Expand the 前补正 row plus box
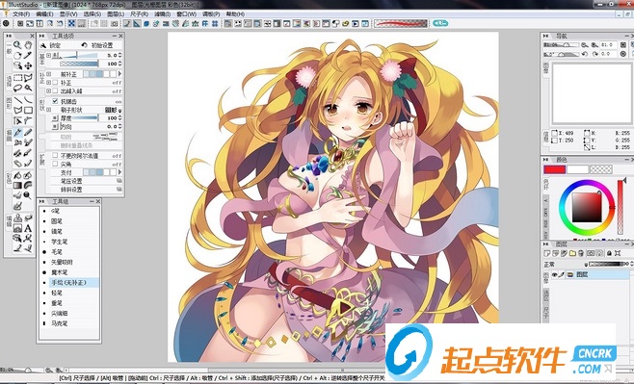 [x=49, y=74]
